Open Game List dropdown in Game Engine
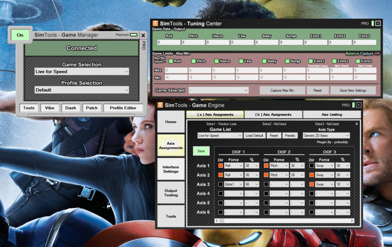The height and width of the screenshot is (247, 392). pos(220,136)
